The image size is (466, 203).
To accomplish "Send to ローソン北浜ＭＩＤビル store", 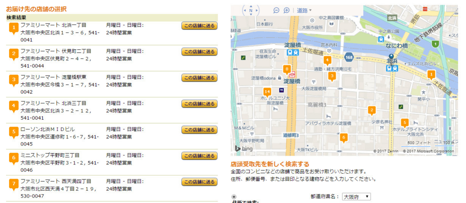I will (199, 130).
